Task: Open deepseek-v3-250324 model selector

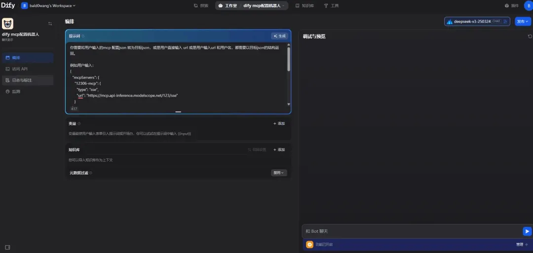Action: coord(477,21)
